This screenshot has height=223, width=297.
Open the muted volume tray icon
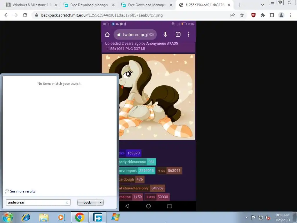point(268,217)
